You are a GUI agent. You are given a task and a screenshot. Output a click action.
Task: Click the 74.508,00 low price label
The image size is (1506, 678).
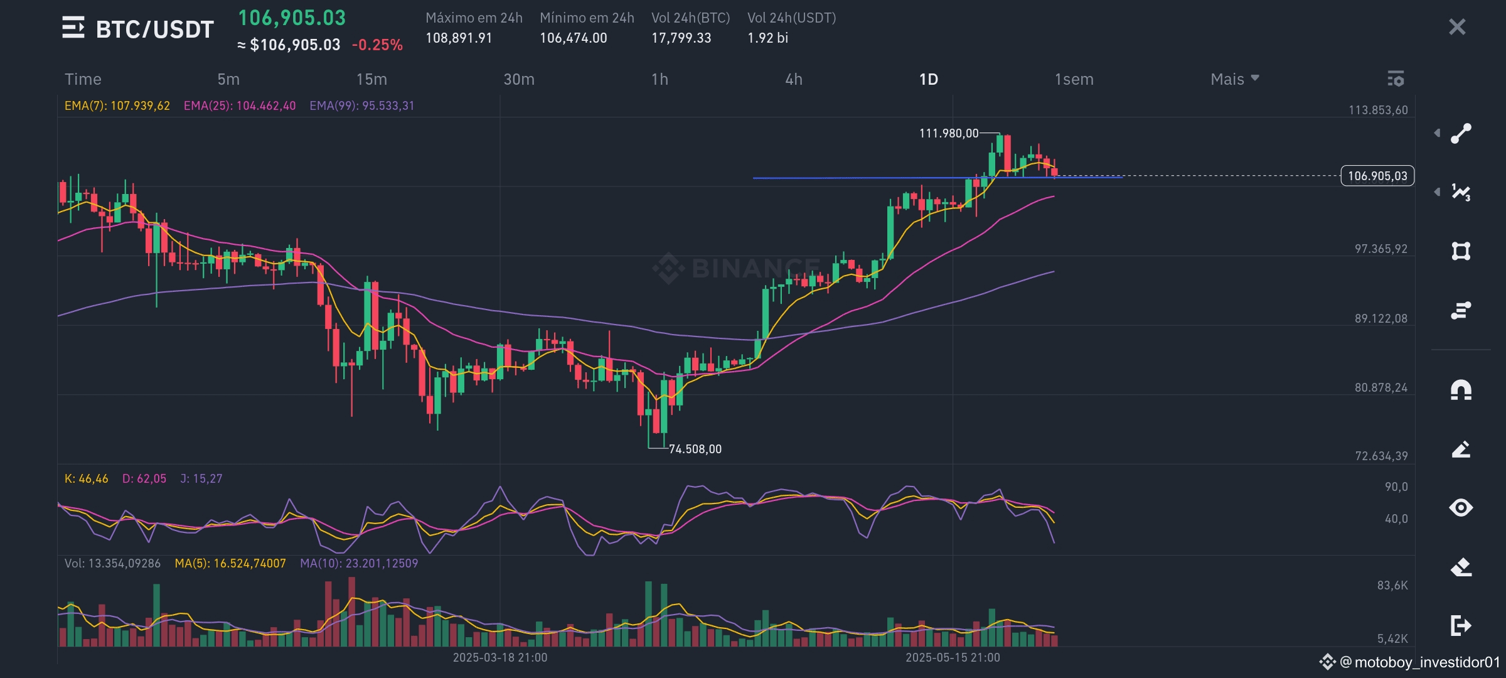click(695, 449)
